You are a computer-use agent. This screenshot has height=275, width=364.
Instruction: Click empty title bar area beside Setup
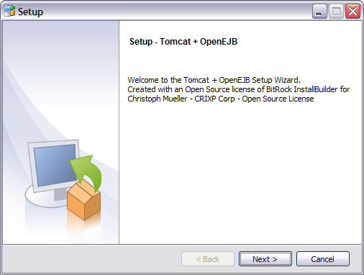point(178,11)
